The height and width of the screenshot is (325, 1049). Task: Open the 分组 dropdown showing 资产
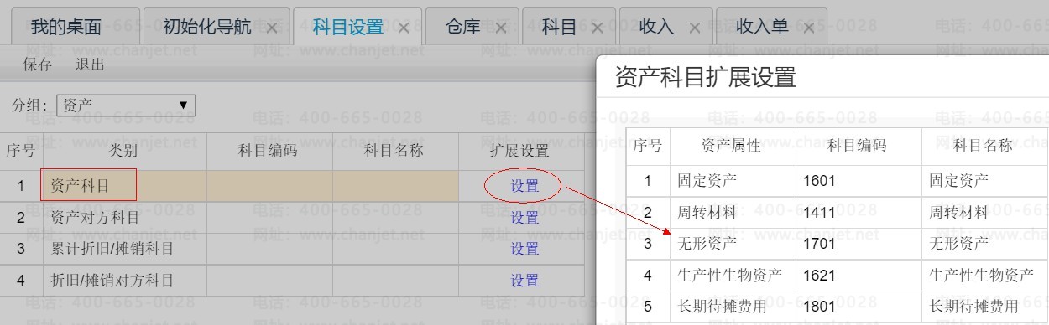(x=126, y=106)
